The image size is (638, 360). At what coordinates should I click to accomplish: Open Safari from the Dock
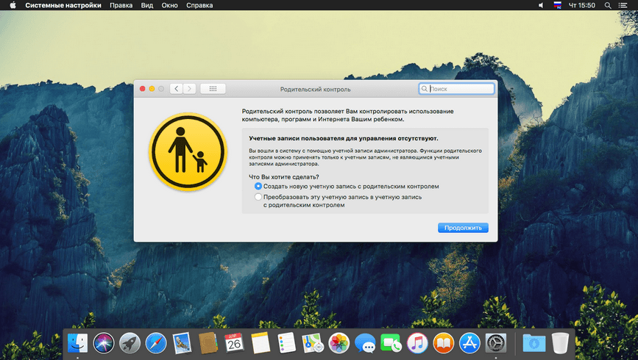click(156, 343)
